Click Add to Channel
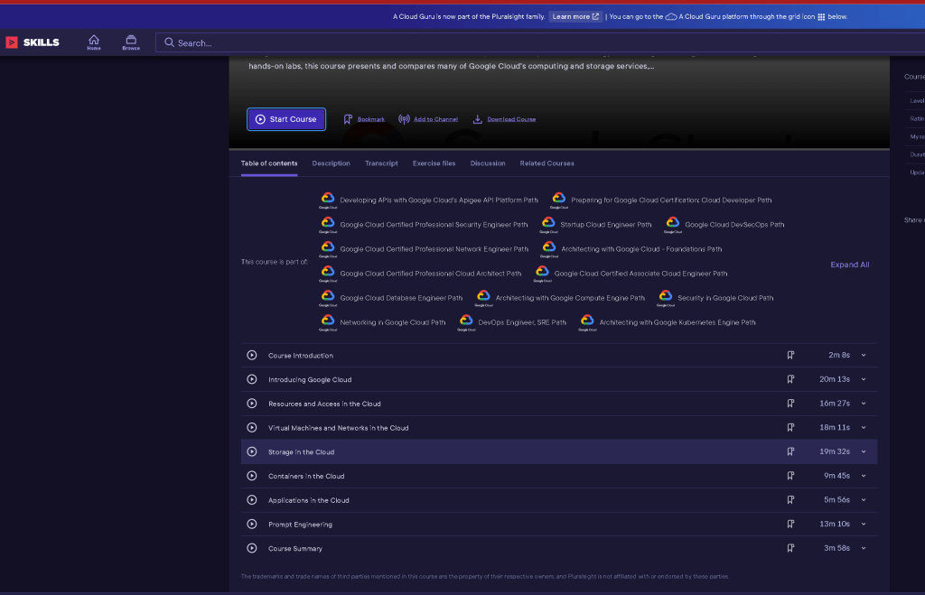The image size is (925, 595). (428, 119)
